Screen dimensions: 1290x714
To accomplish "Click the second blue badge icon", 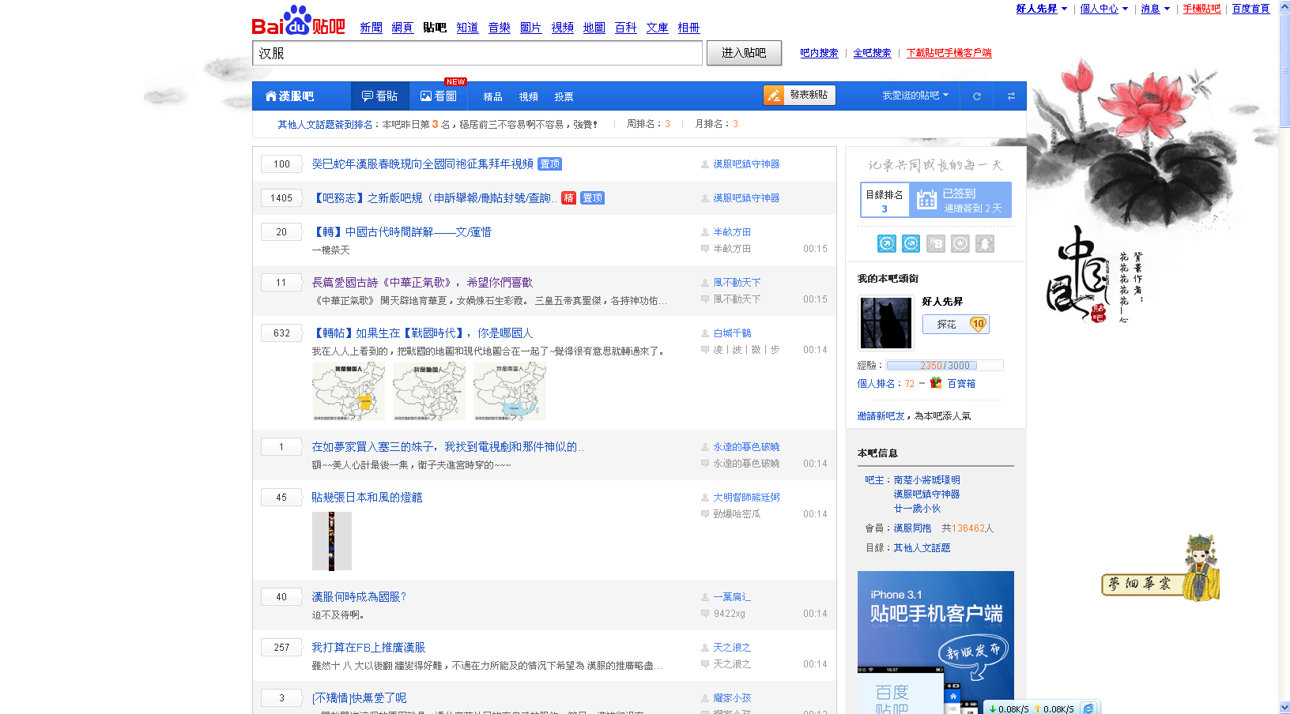I will (911, 243).
